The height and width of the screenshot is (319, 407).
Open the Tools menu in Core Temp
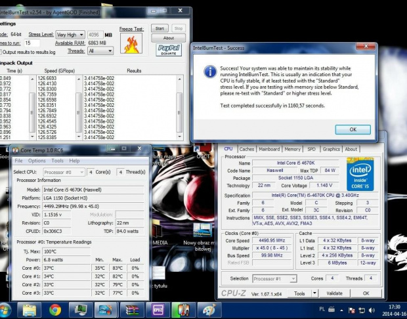pyautogui.click(x=57, y=161)
